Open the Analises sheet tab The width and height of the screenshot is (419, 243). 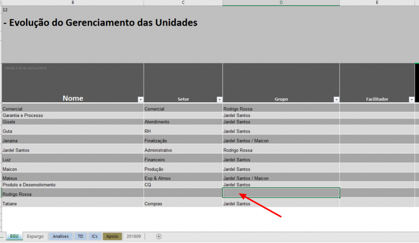61,236
